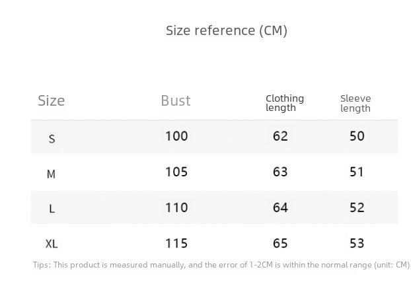Image resolution: width=411 pixels, height=288 pixels.
Task: Select the L size row label
Action: pyautogui.click(x=52, y=209)
